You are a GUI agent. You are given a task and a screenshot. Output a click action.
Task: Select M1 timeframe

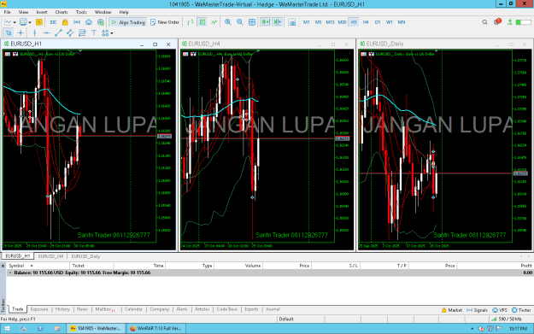(306, 22)
